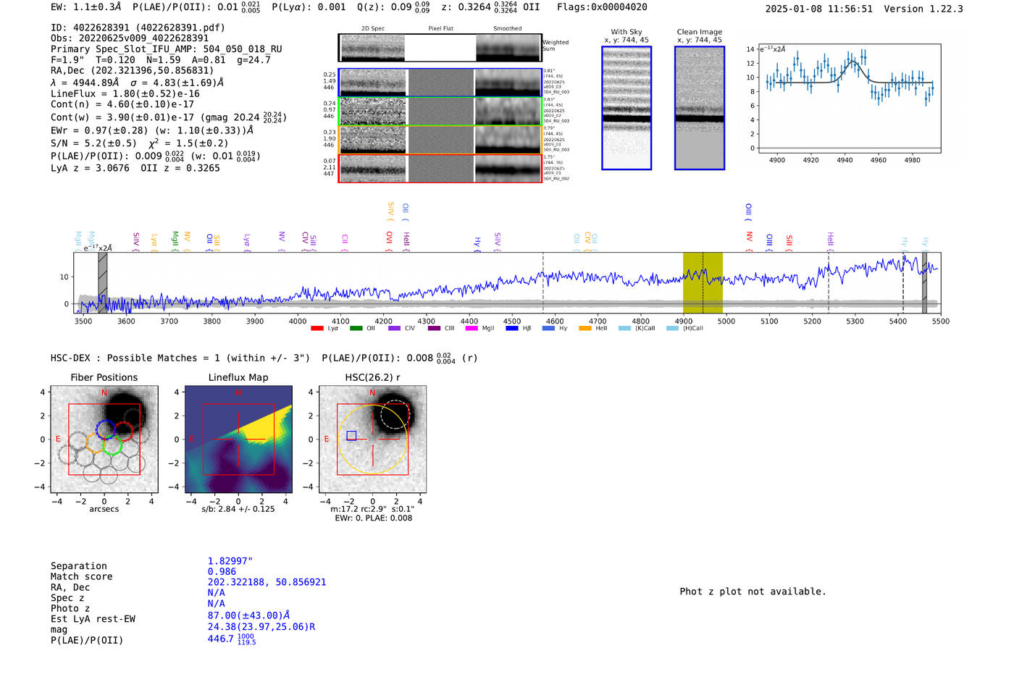This screenshot has width=1014, height=690.
Task: Click the yellow highlighted band in spectrum
Action: tap(702, 282)
